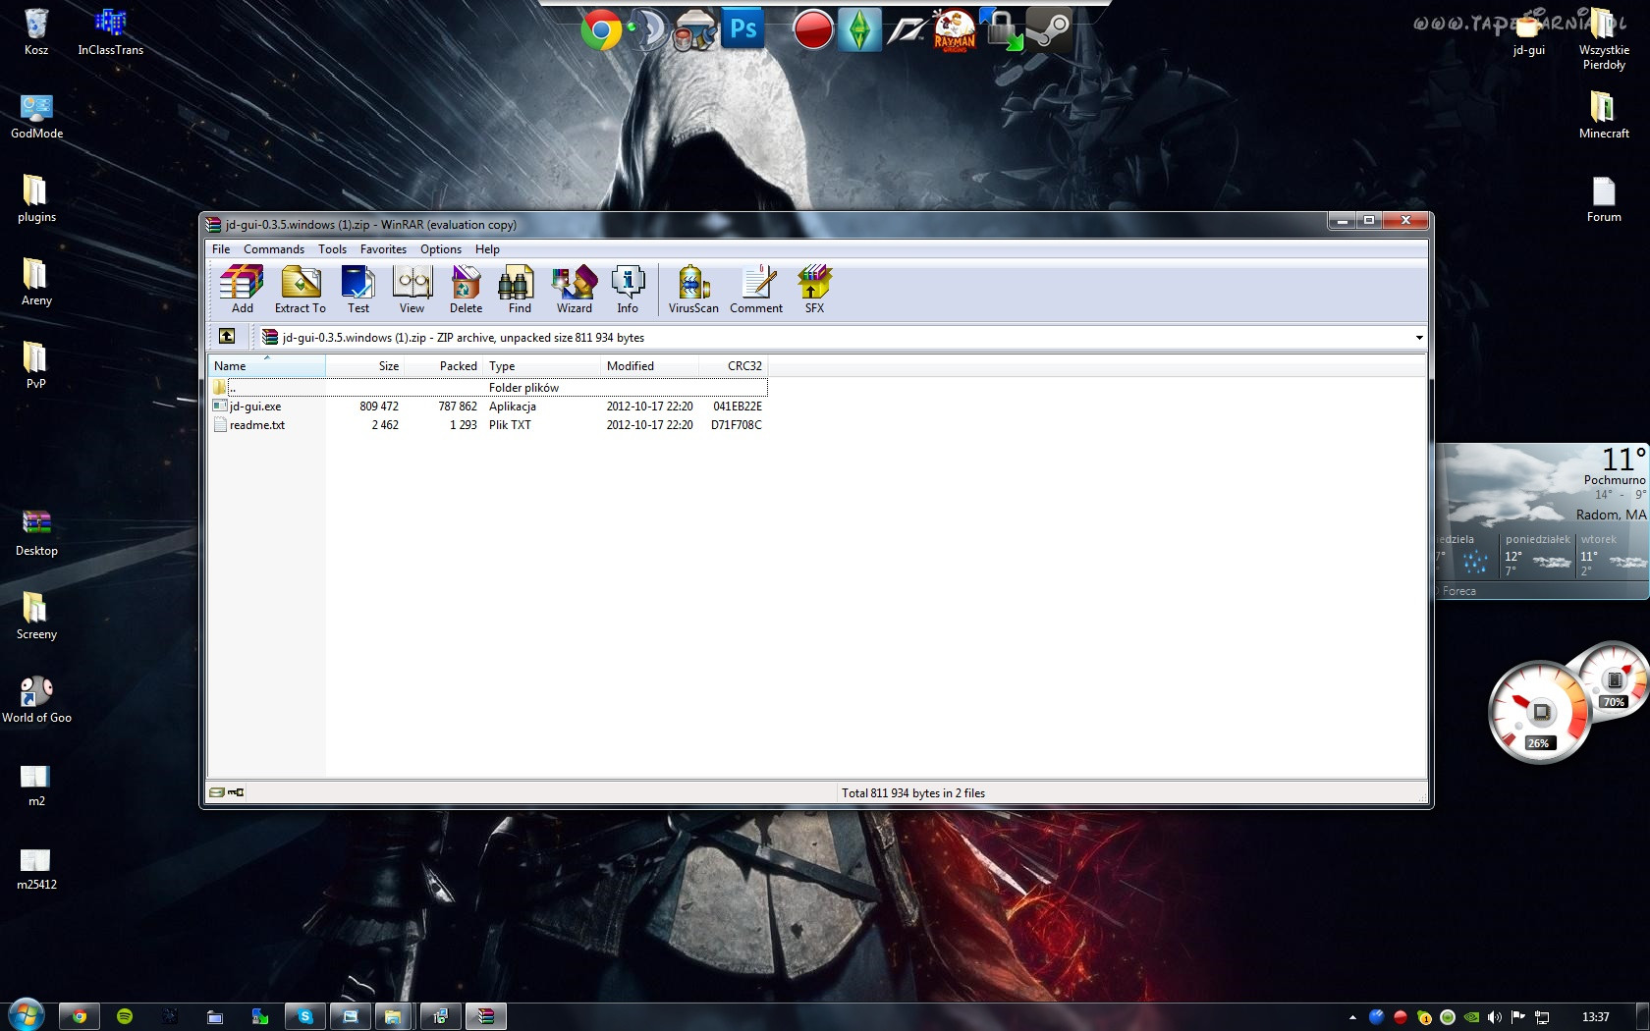1650x1031 pixels.
Task: Click the Delete toolbar icon
Action: point(466,290)
